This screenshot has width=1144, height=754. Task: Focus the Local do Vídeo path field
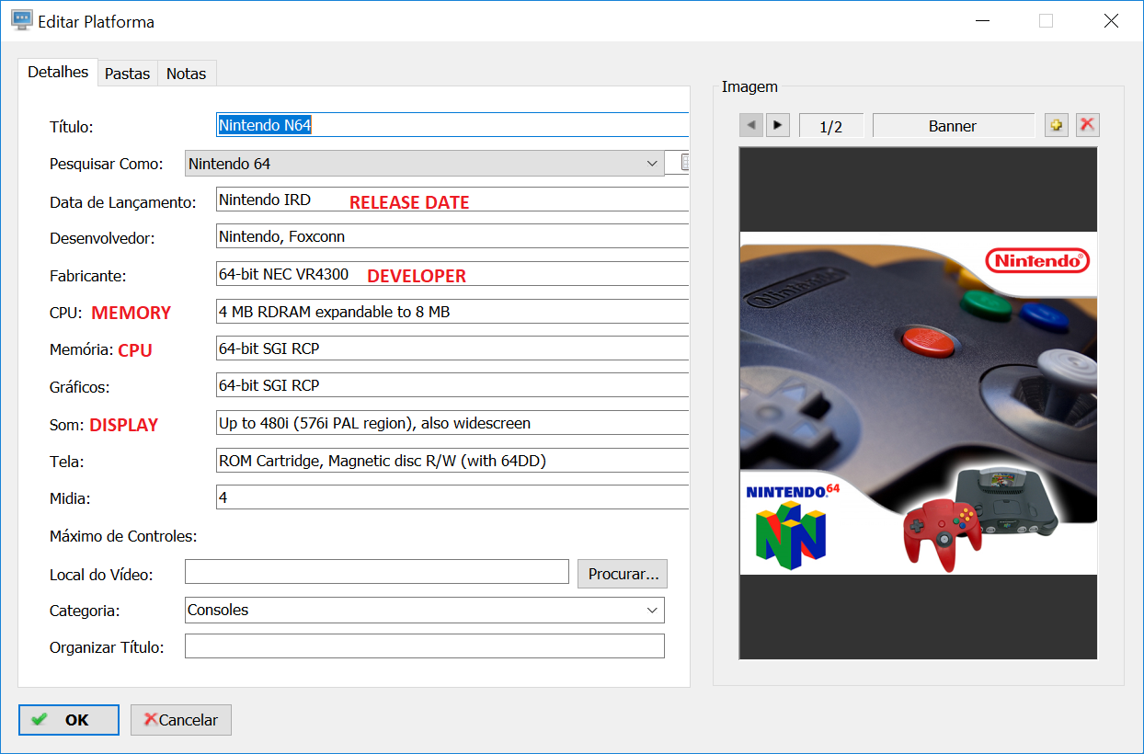[x=377, y=572]
